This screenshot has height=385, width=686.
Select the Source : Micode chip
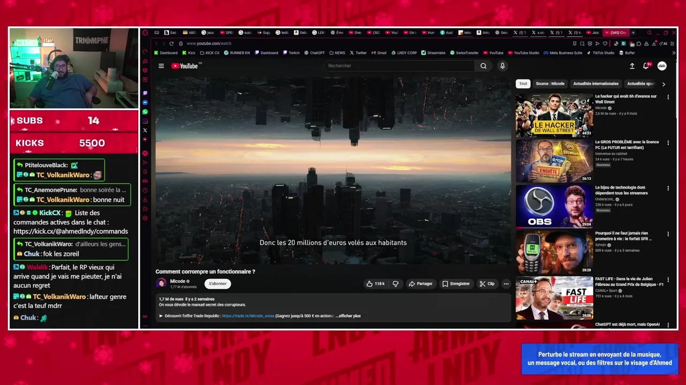point(550,83)
